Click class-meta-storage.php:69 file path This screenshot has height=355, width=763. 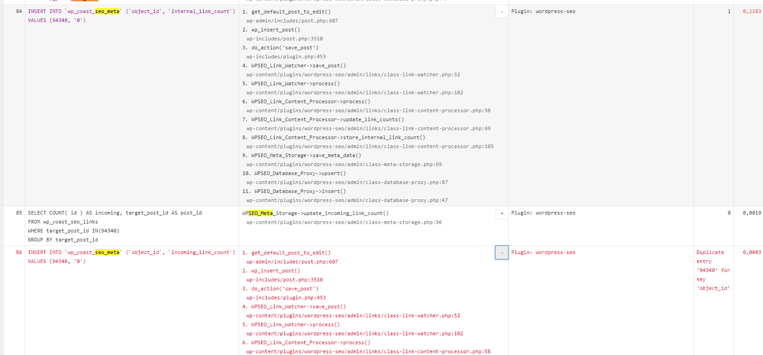pos(344,165)
